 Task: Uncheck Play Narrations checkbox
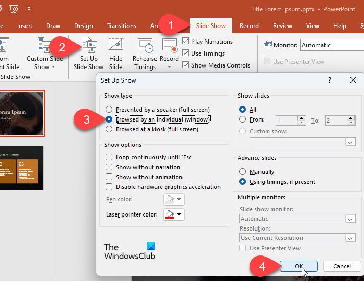coord(185,41)
